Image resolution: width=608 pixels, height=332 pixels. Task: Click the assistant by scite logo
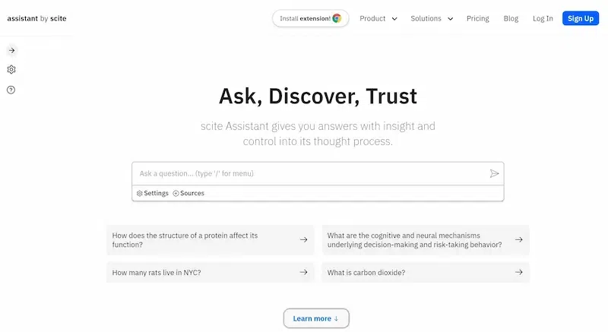(x=36, y=18)
